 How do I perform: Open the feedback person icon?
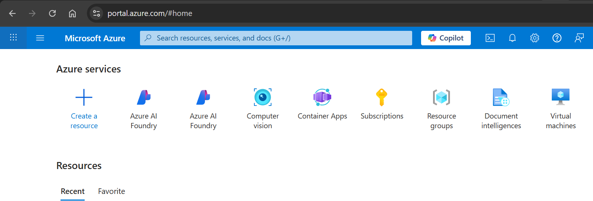click(579, 38)
